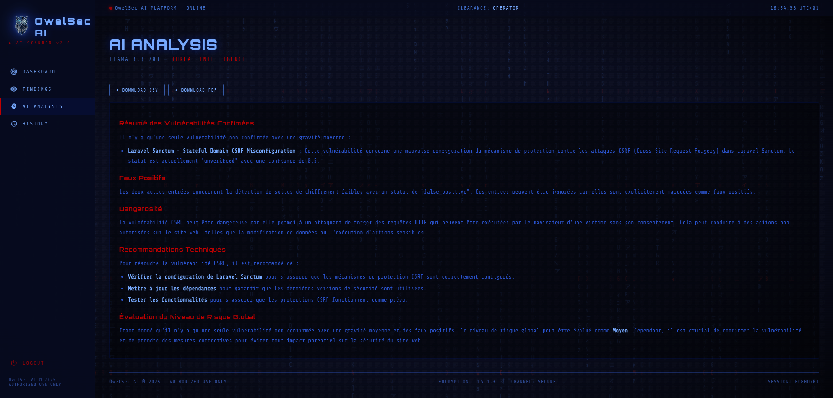Click the bold Moyen risk level
The height and width of the screenshot is (398, 833).
click(x=620, y=331)
